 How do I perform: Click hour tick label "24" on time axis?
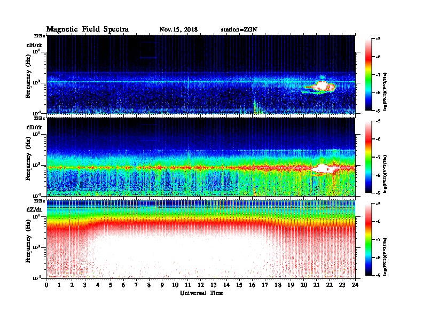click(355, 285)
